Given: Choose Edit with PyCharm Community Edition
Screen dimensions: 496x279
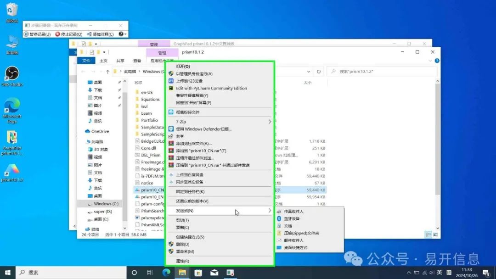Looking at the screenshot, I should coord(219,88).
